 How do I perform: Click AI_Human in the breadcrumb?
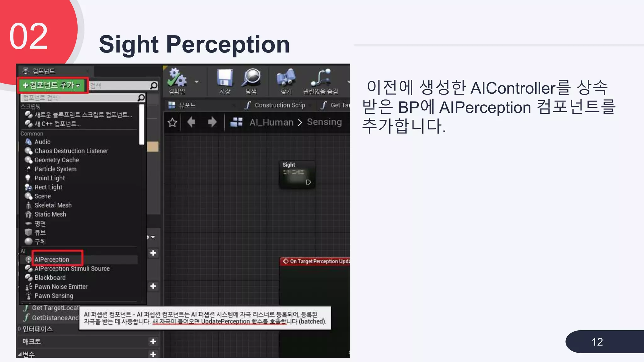point(271,122)
